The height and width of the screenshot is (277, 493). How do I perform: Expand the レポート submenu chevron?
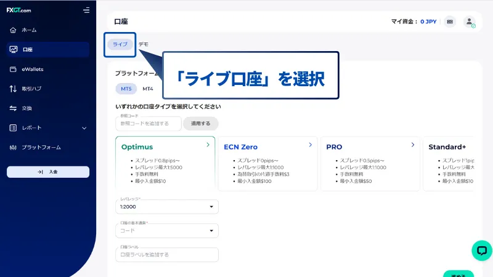coord(84,128)
